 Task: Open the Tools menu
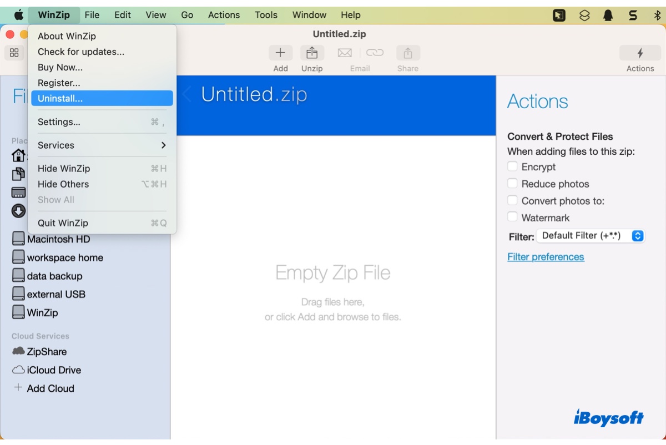(266, 15)
